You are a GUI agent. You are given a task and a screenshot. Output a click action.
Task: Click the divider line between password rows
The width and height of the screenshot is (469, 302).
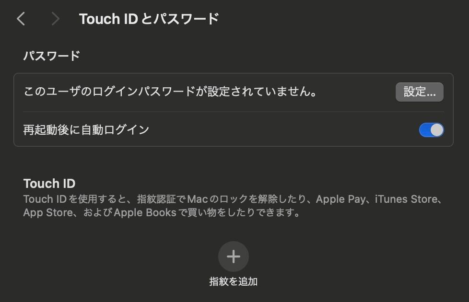click(234, 112)
